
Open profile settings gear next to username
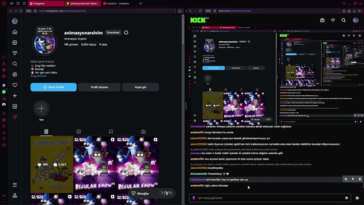pyautogui.click(x=126, y=32)
